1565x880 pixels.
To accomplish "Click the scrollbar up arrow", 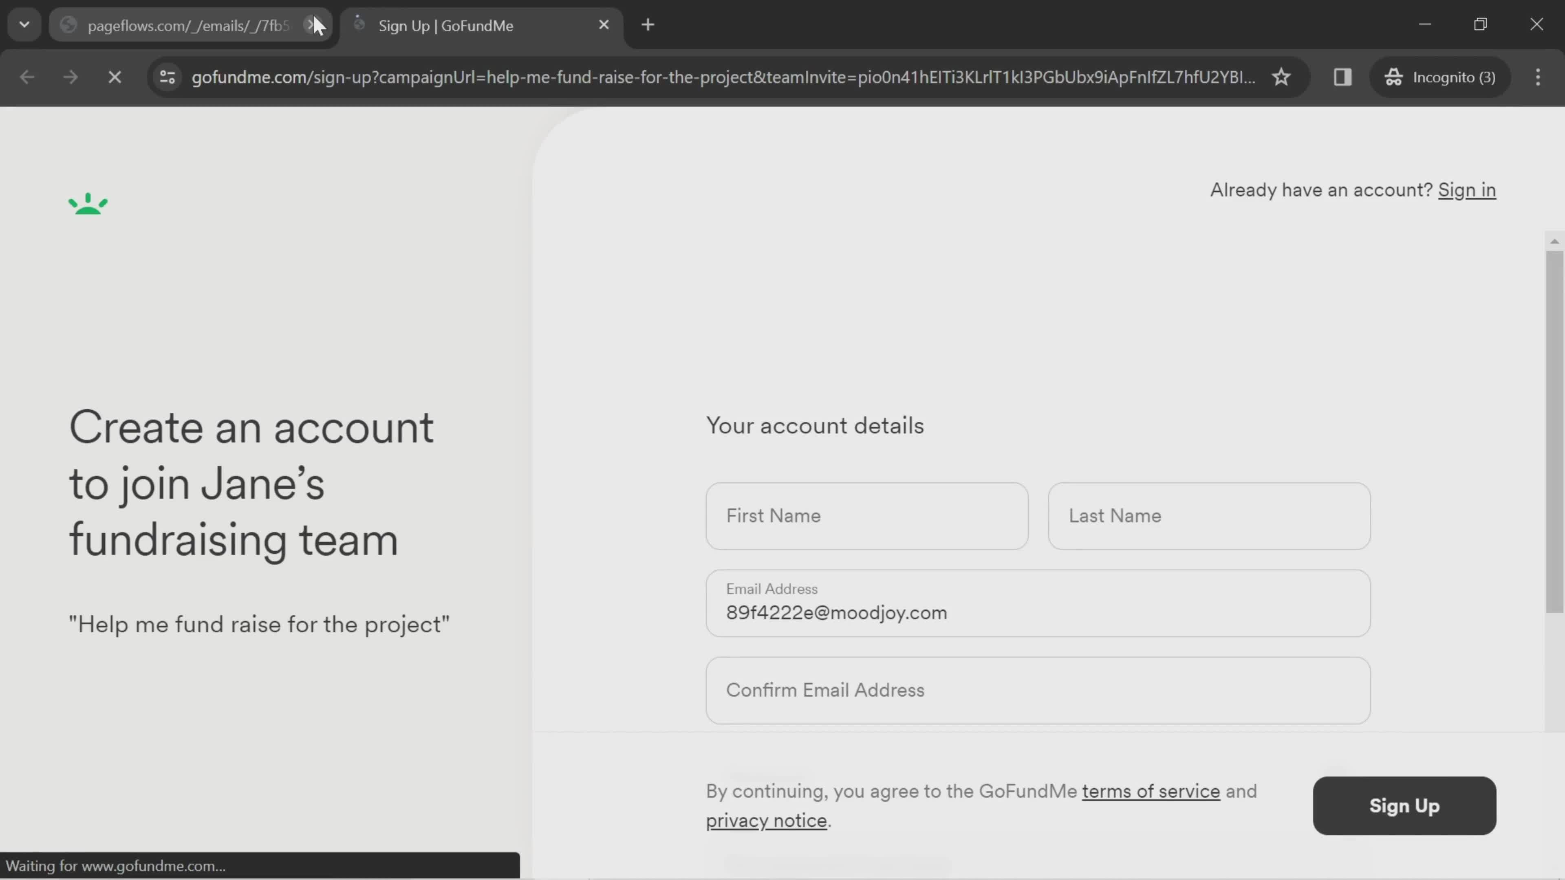I will click(x=1554, y=241).
